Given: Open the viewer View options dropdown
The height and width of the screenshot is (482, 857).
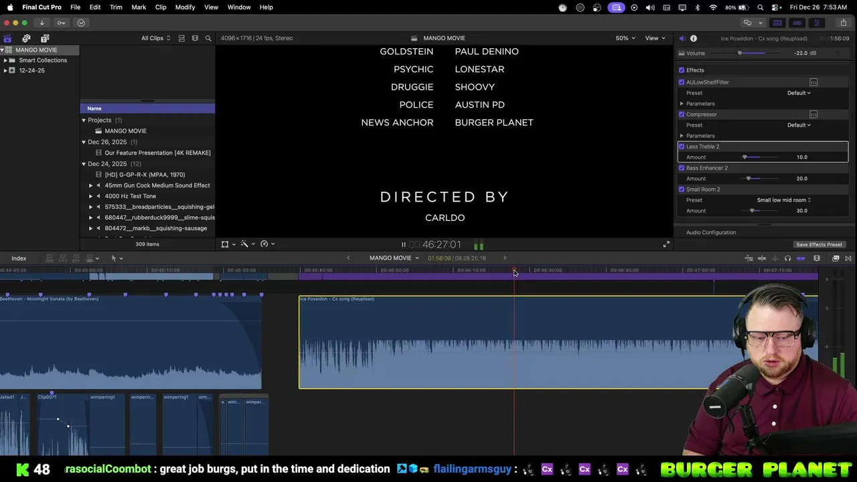Looking at the screenshot, I should click(655, 38).
